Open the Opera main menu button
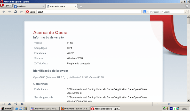This screenshot has height=111, width=190. (x=6, y=6)
